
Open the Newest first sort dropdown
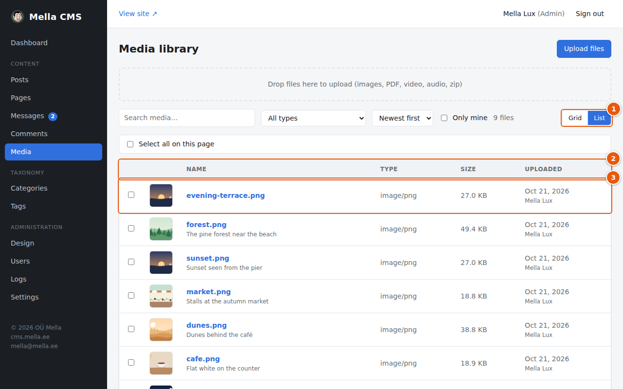[403, 118]
